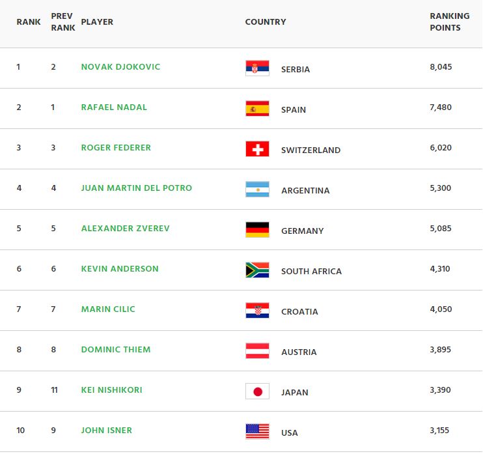Click the Country column header
Image resolution: width=483 pixels, height=454 pixels.
pyautogui.click(x=266, y=22)
